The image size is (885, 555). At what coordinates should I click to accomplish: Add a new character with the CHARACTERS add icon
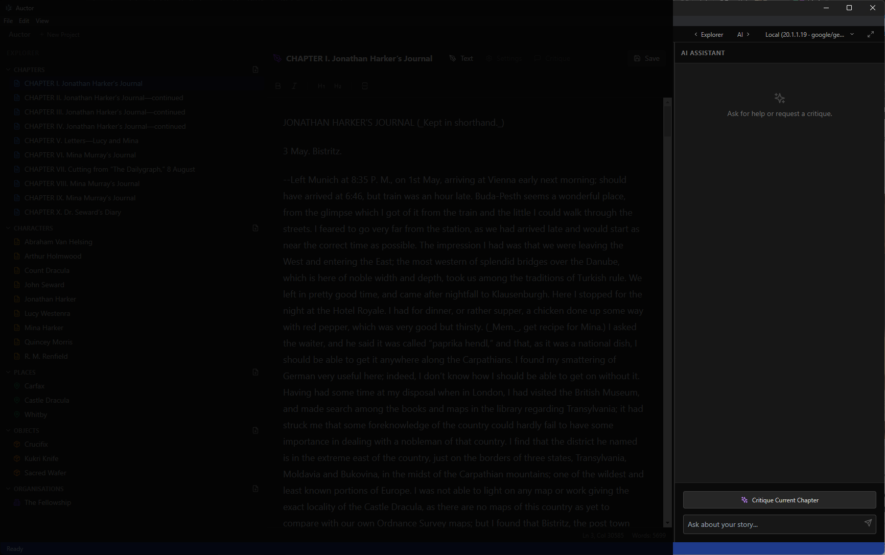[255, 228]
